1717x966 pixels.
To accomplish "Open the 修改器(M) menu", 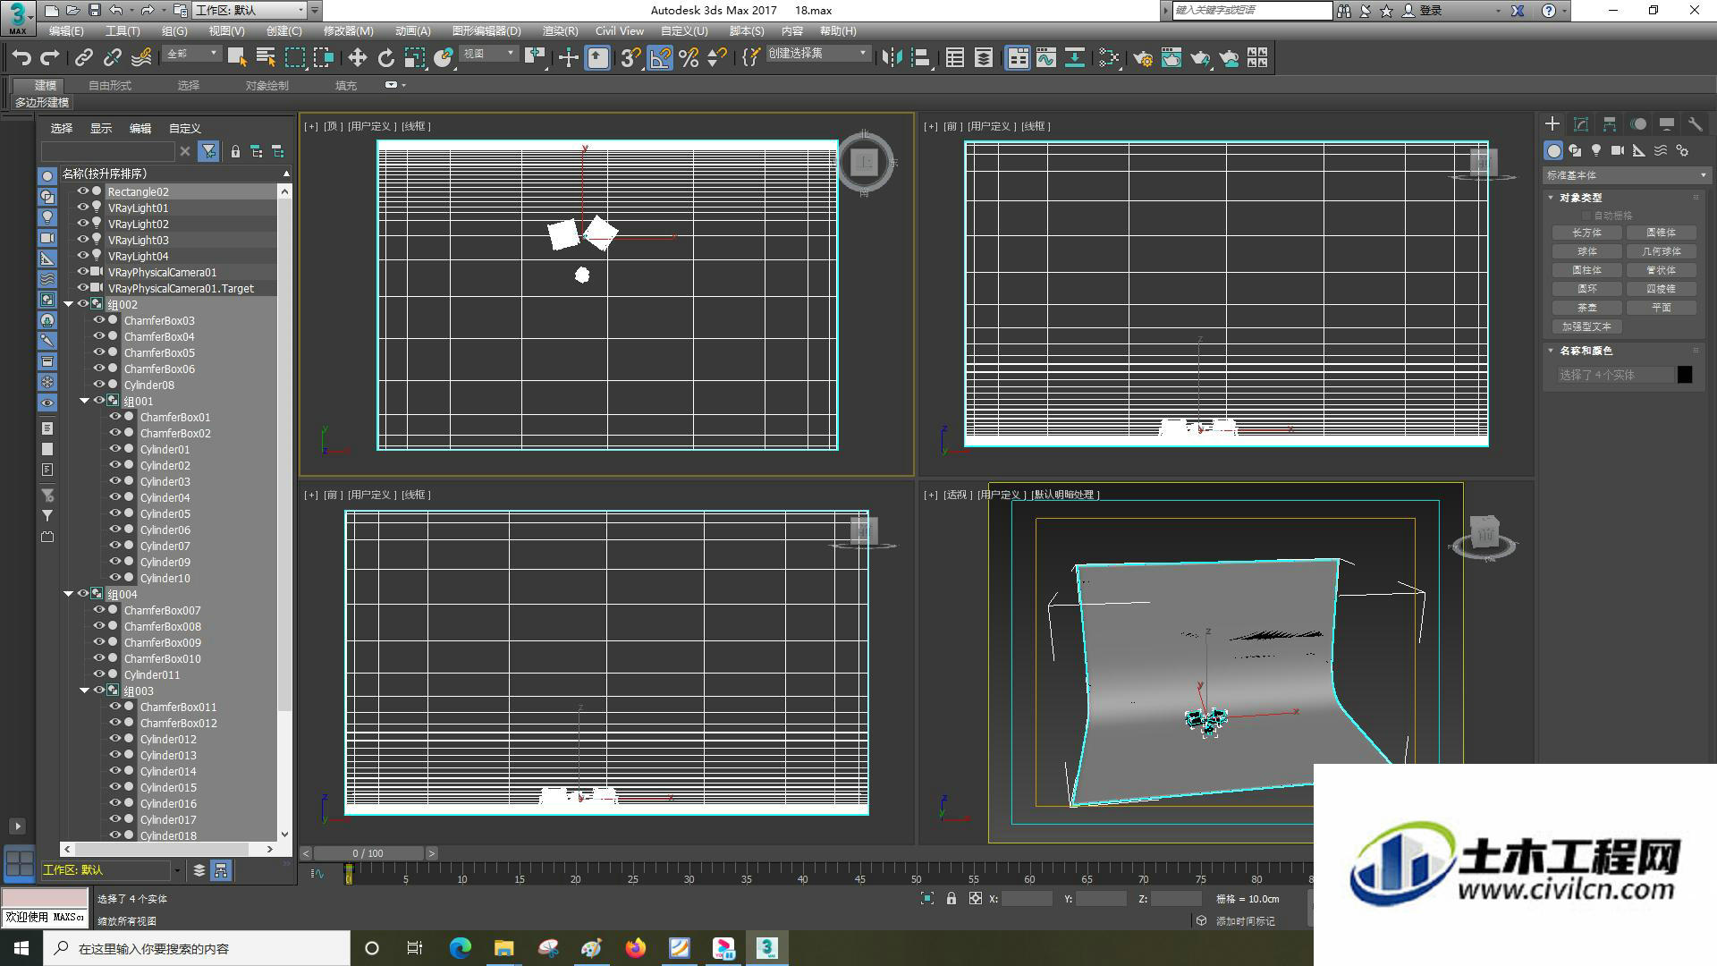I will (x=348, y=31).
